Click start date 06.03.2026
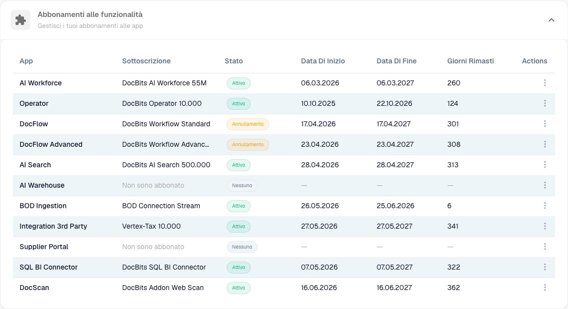 click(x=320, y=83)
